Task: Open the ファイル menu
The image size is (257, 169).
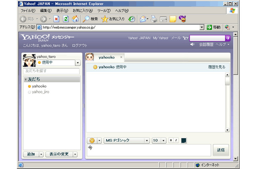Action: 28,11
